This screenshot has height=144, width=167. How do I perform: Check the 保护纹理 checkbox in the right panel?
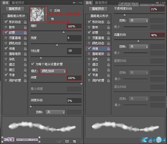point(89,80)
